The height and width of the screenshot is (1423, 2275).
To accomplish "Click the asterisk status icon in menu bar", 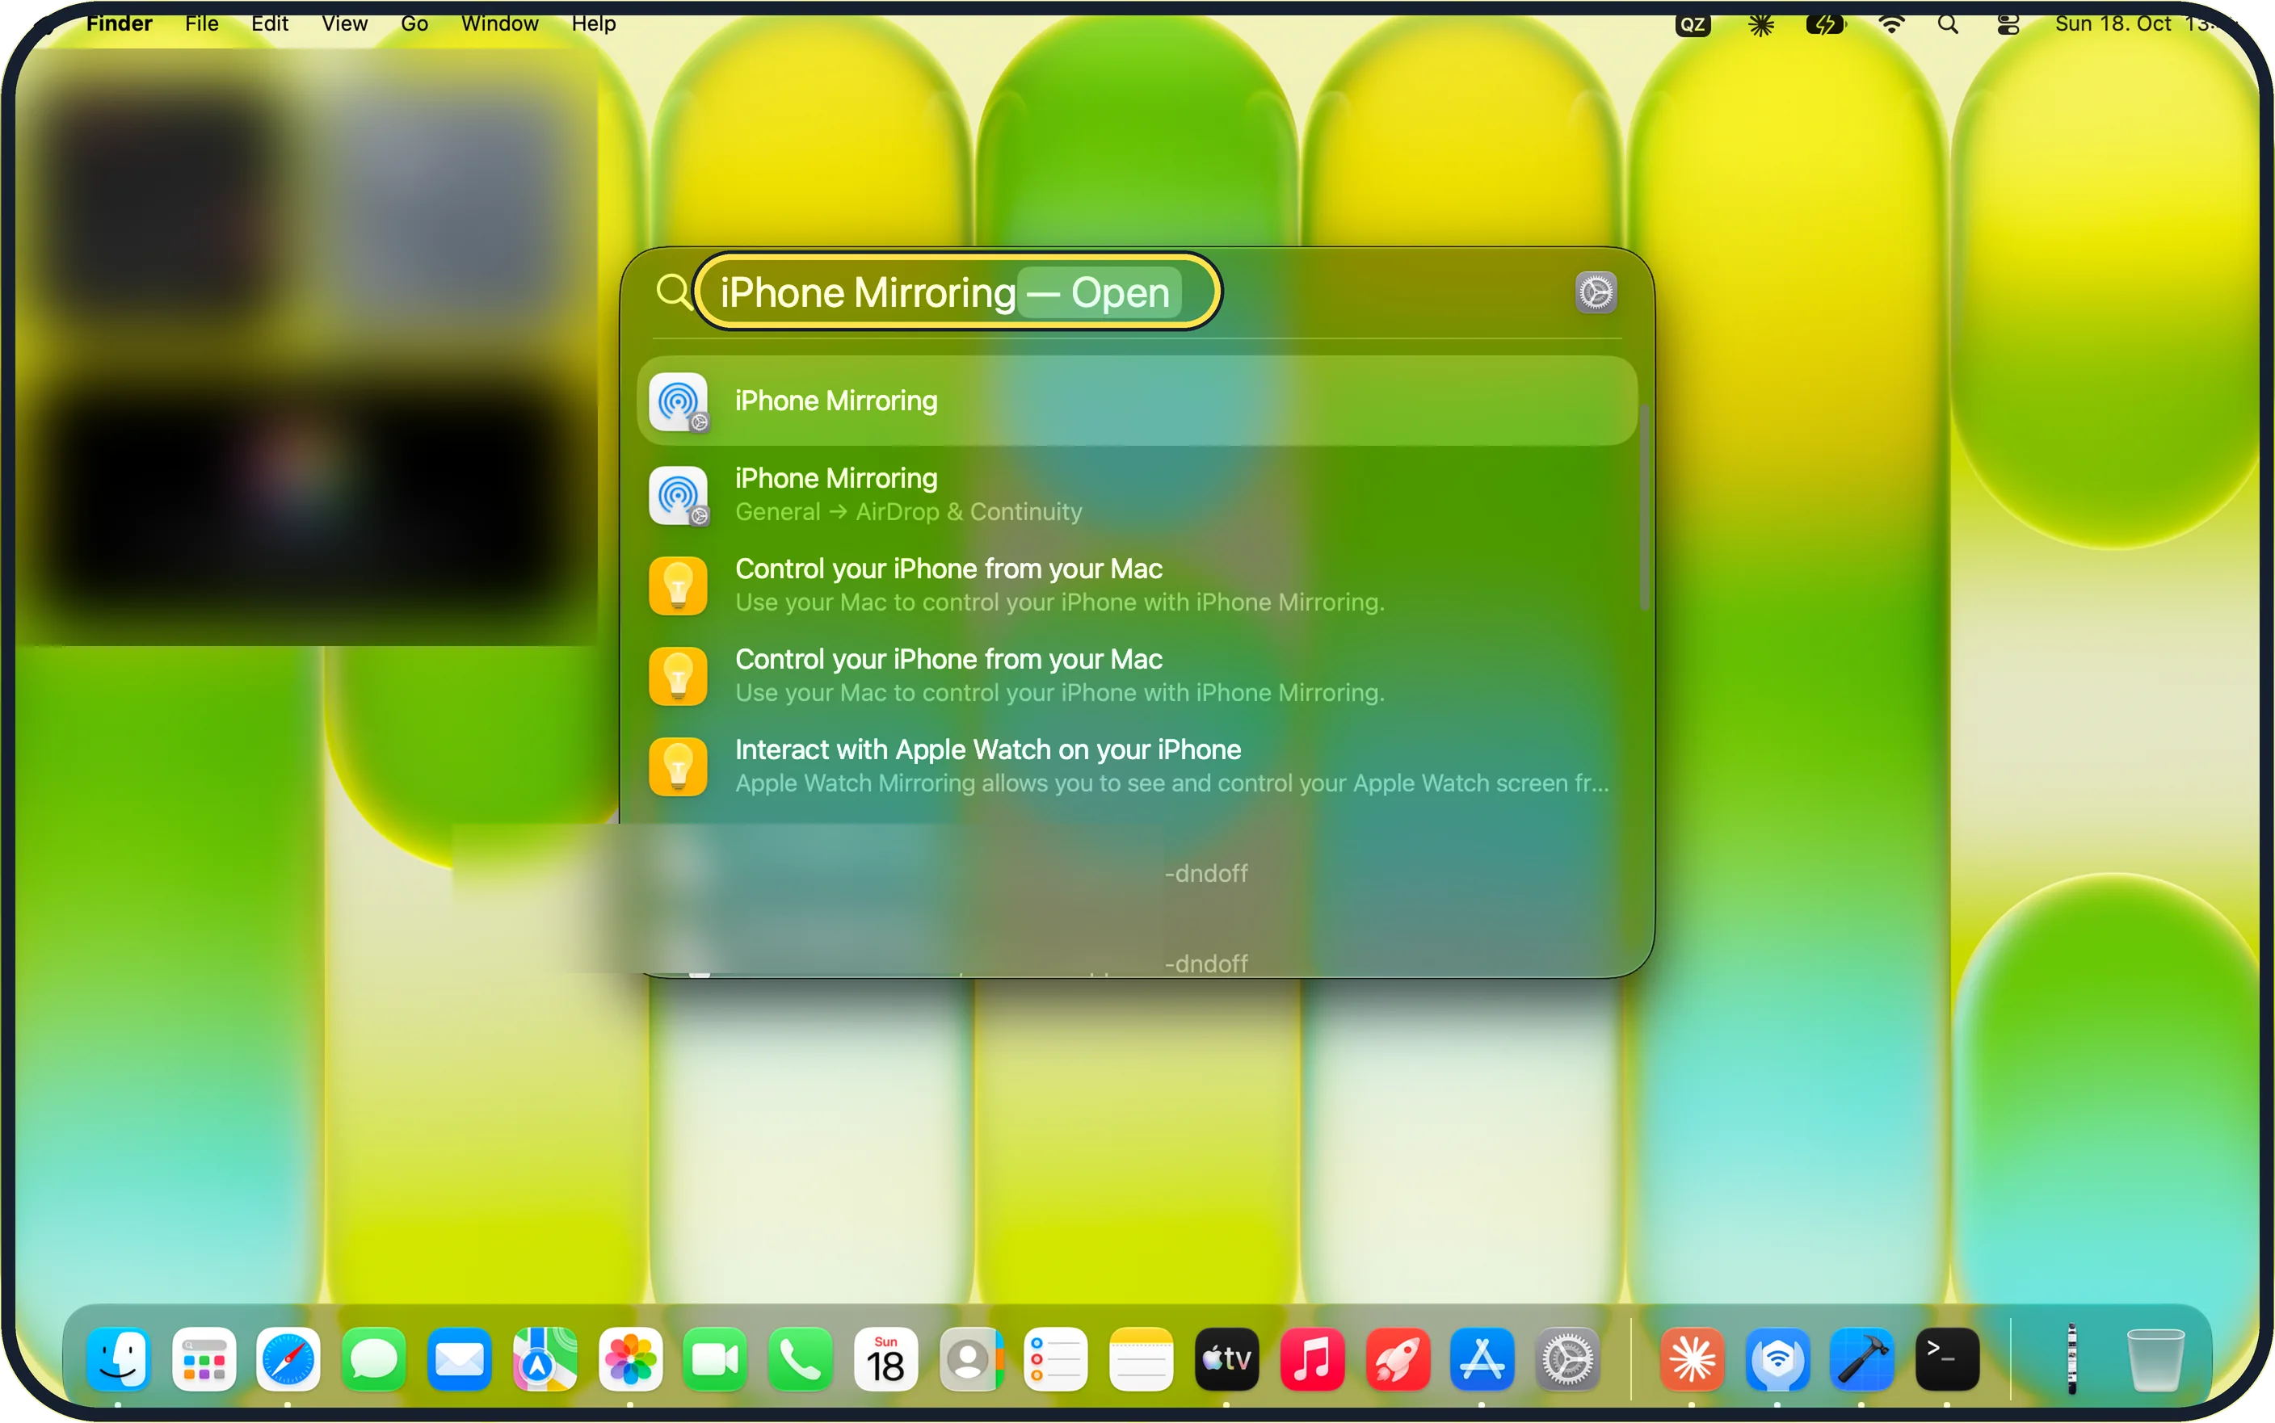I will pos(1760,24).
